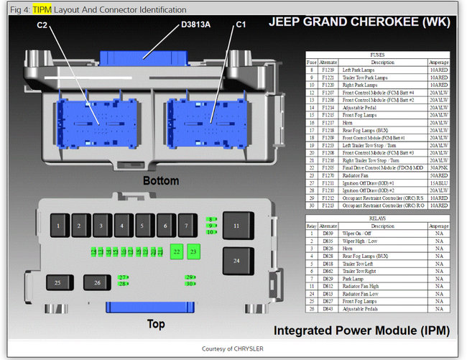Click the 'Top' view label

(156, 324)
